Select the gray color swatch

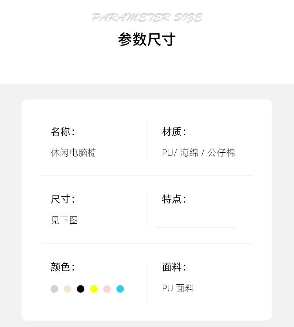pyautogui.click(x=54, y=289)
